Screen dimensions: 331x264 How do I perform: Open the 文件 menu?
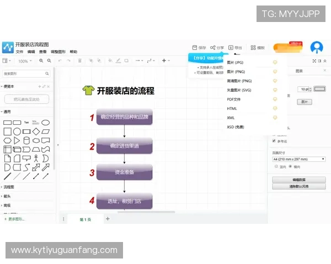pyautogui.click(x=19, y=52)
